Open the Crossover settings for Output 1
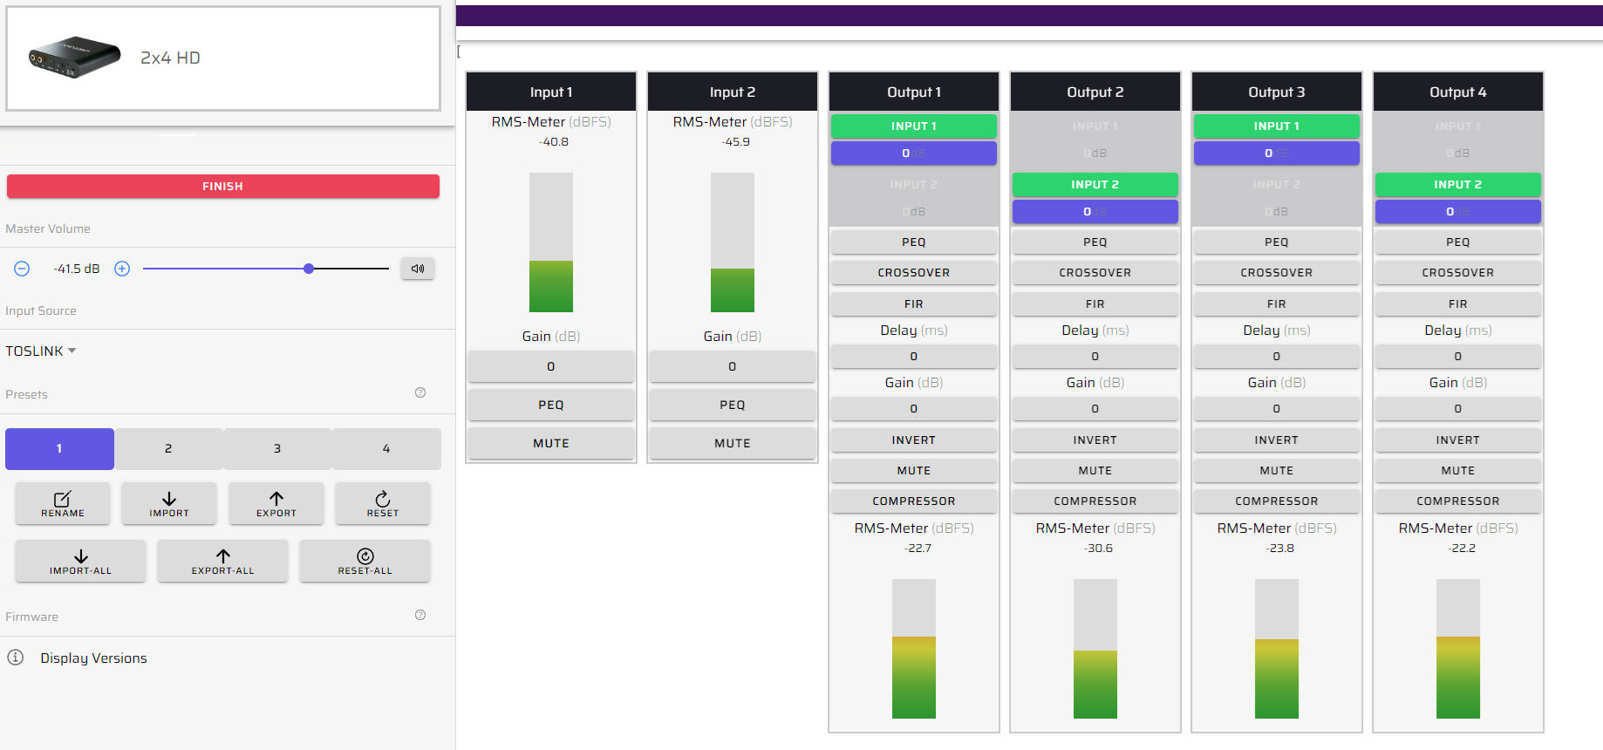The image size is (1603, 750). (913, 272)
